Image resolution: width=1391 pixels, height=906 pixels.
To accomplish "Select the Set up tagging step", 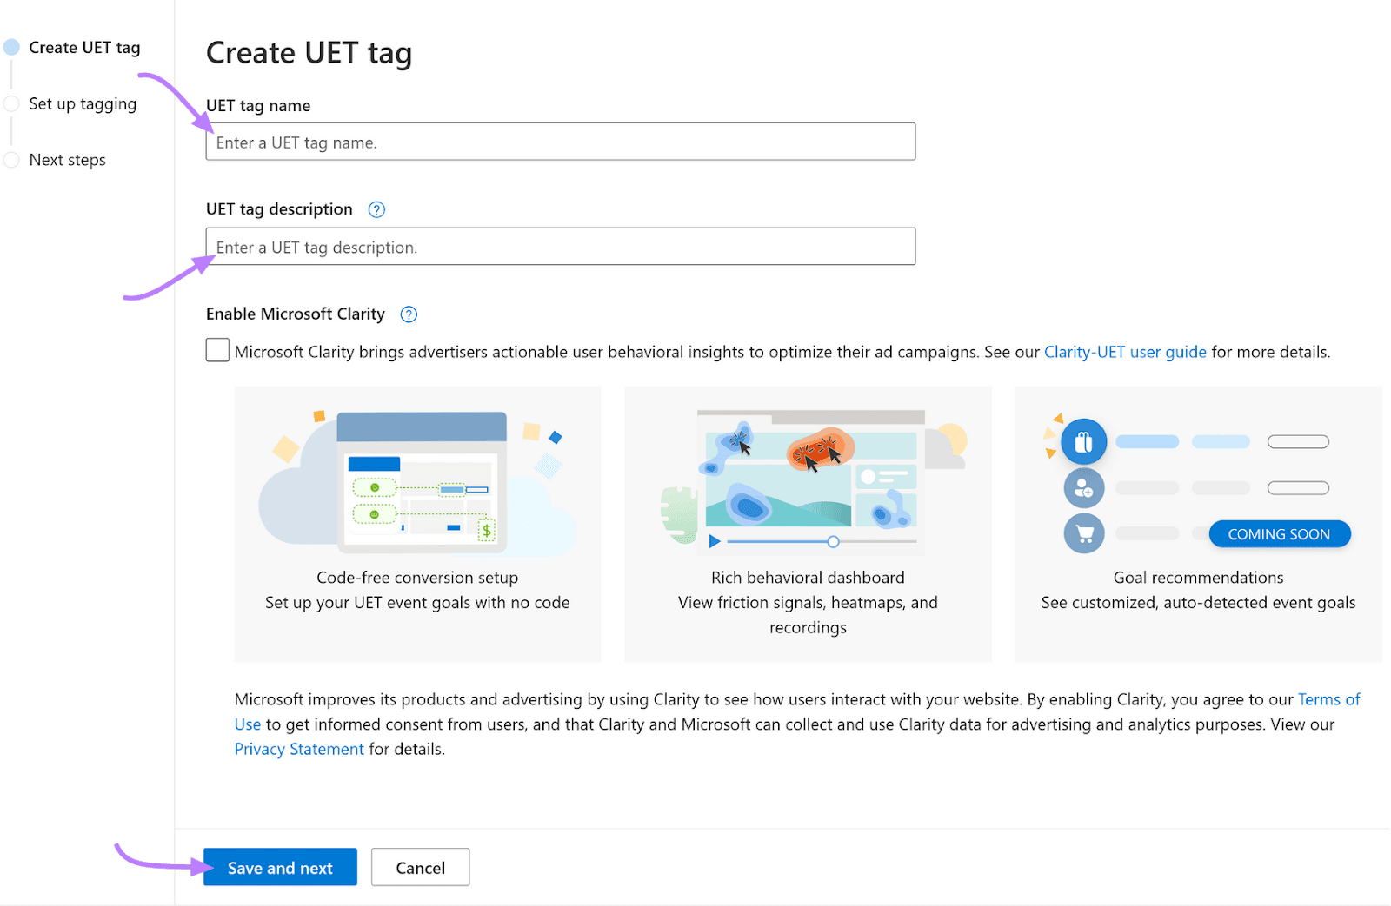I will pyautogui.click(x=83, y=104).
